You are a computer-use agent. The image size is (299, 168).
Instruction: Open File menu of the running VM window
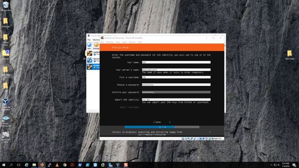pyautogui.click(x=102, y=42)
